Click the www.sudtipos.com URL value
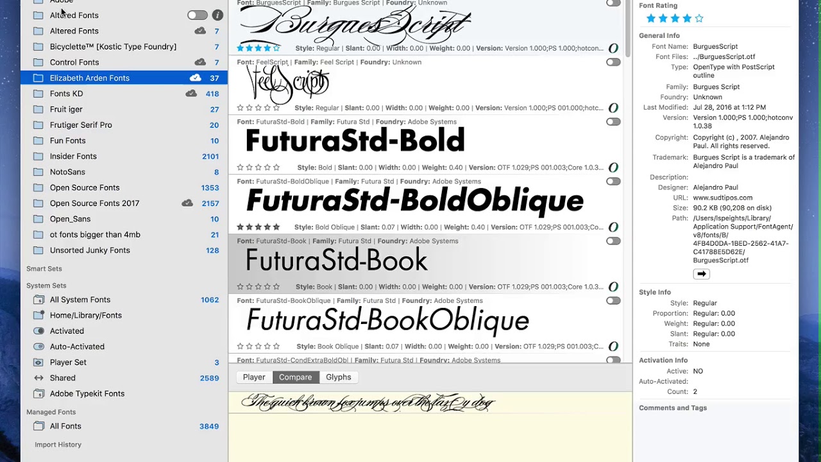Viewport: 821px width, 462px height. [x=723, y=198]
